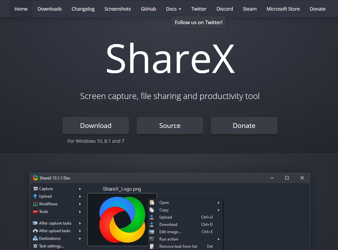The width and height of the screenshot is (338, 250).
Task: Expand the Tools submenu arrow
Action: (80, 212)
